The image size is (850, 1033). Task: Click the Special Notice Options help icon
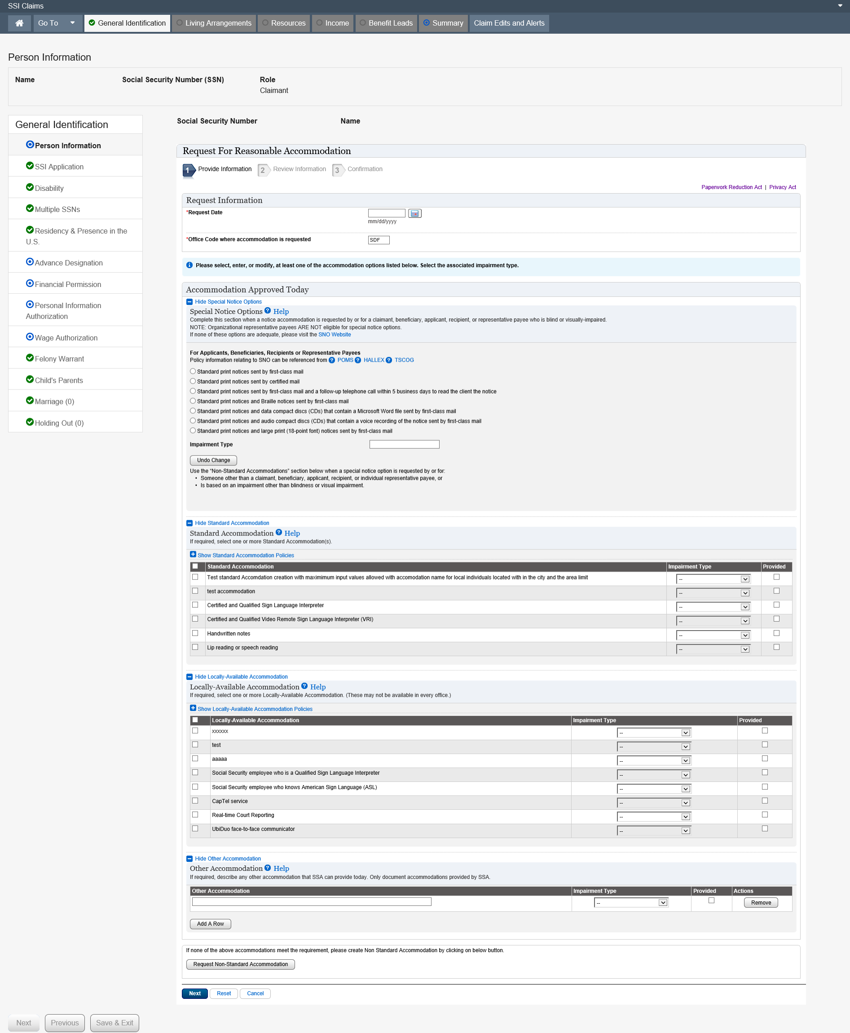click(x=268, y=310)
